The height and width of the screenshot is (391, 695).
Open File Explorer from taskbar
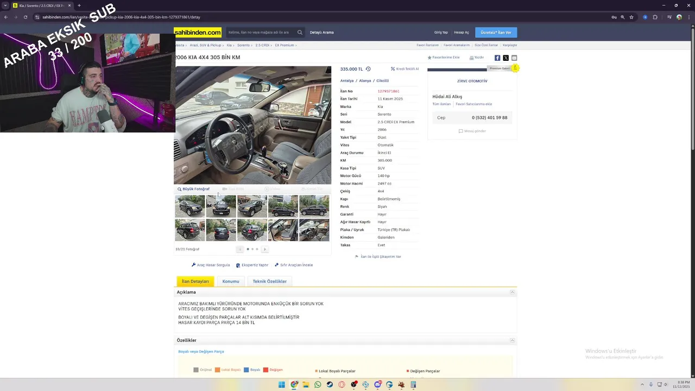click(x=306, y=384)
